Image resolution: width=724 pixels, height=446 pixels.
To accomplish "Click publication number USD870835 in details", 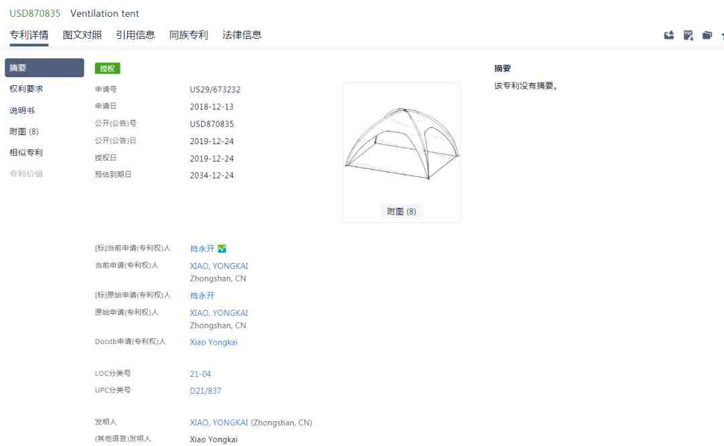I will [x=212, y=124].
